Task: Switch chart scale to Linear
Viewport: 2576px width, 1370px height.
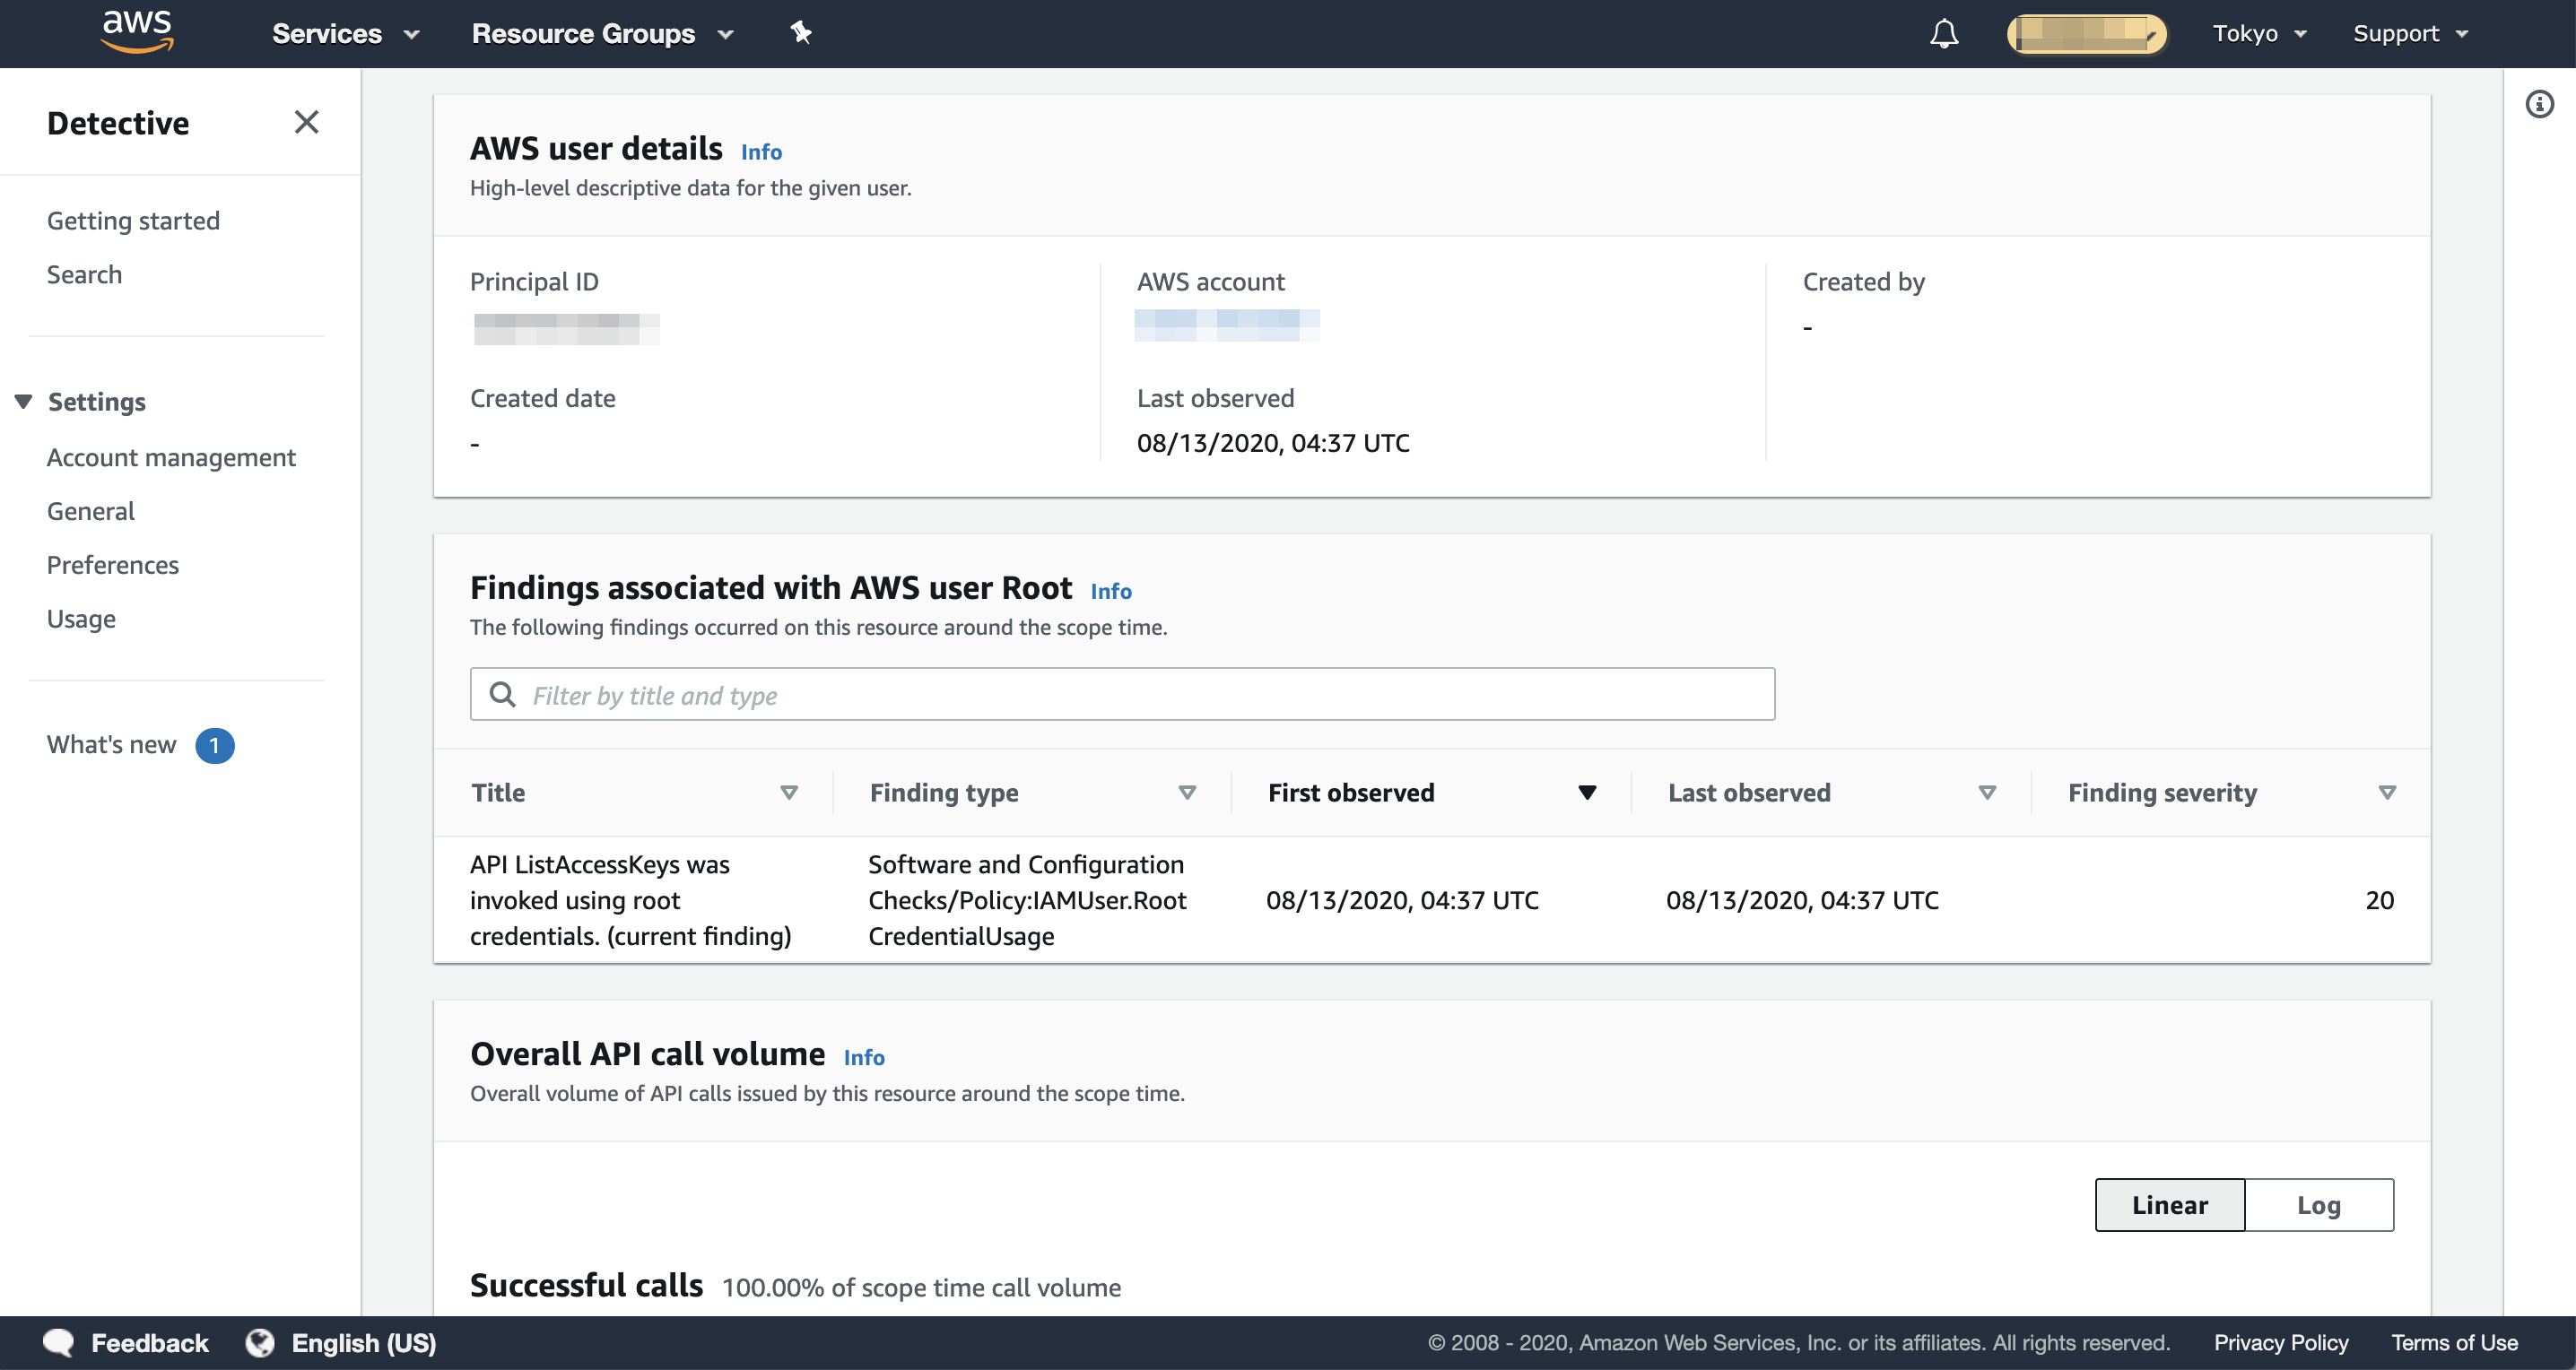Action: 2169,1205
